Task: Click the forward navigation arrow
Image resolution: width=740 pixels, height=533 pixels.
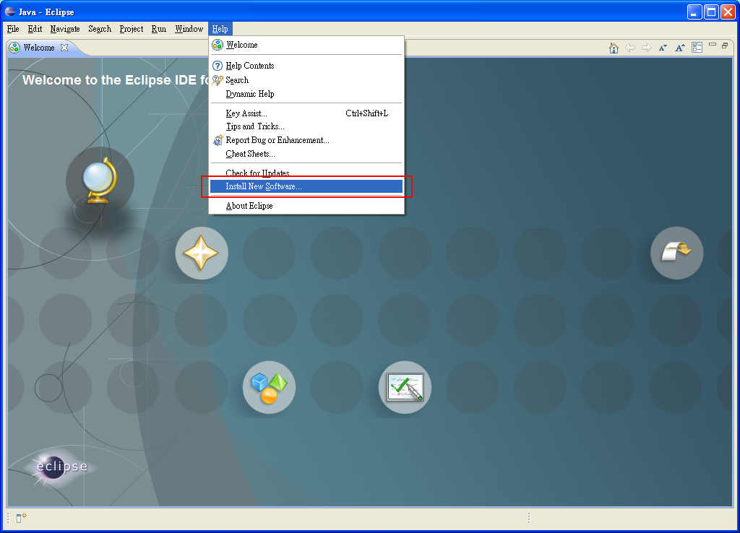Action: tap(647, 48)
